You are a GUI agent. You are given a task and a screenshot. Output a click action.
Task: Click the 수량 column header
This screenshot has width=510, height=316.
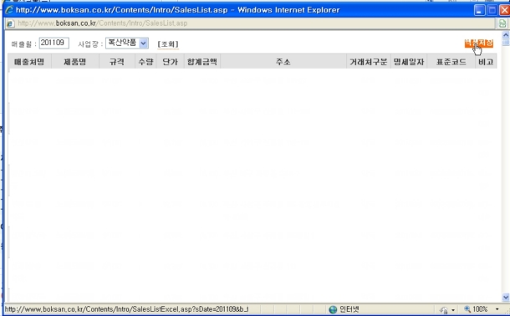(x=145, y=62)
